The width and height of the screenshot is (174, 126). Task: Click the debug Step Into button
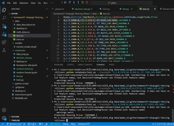click(74, 2)
